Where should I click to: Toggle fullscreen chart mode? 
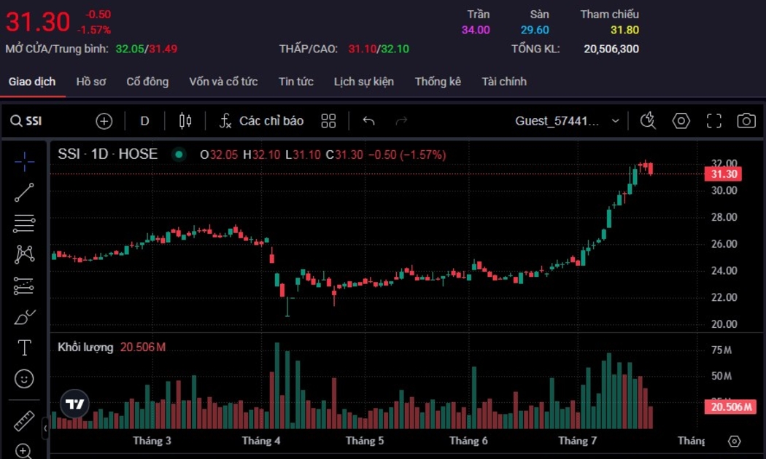pyautogui.click(x=713, y=121)
